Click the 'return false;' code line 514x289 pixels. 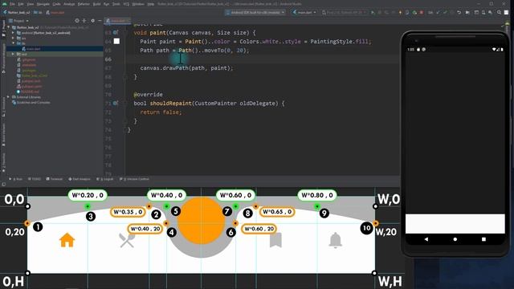(x=161, y=112)
